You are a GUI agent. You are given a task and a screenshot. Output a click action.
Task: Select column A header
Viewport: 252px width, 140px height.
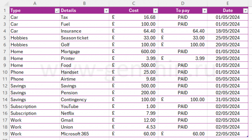(35, 3)
